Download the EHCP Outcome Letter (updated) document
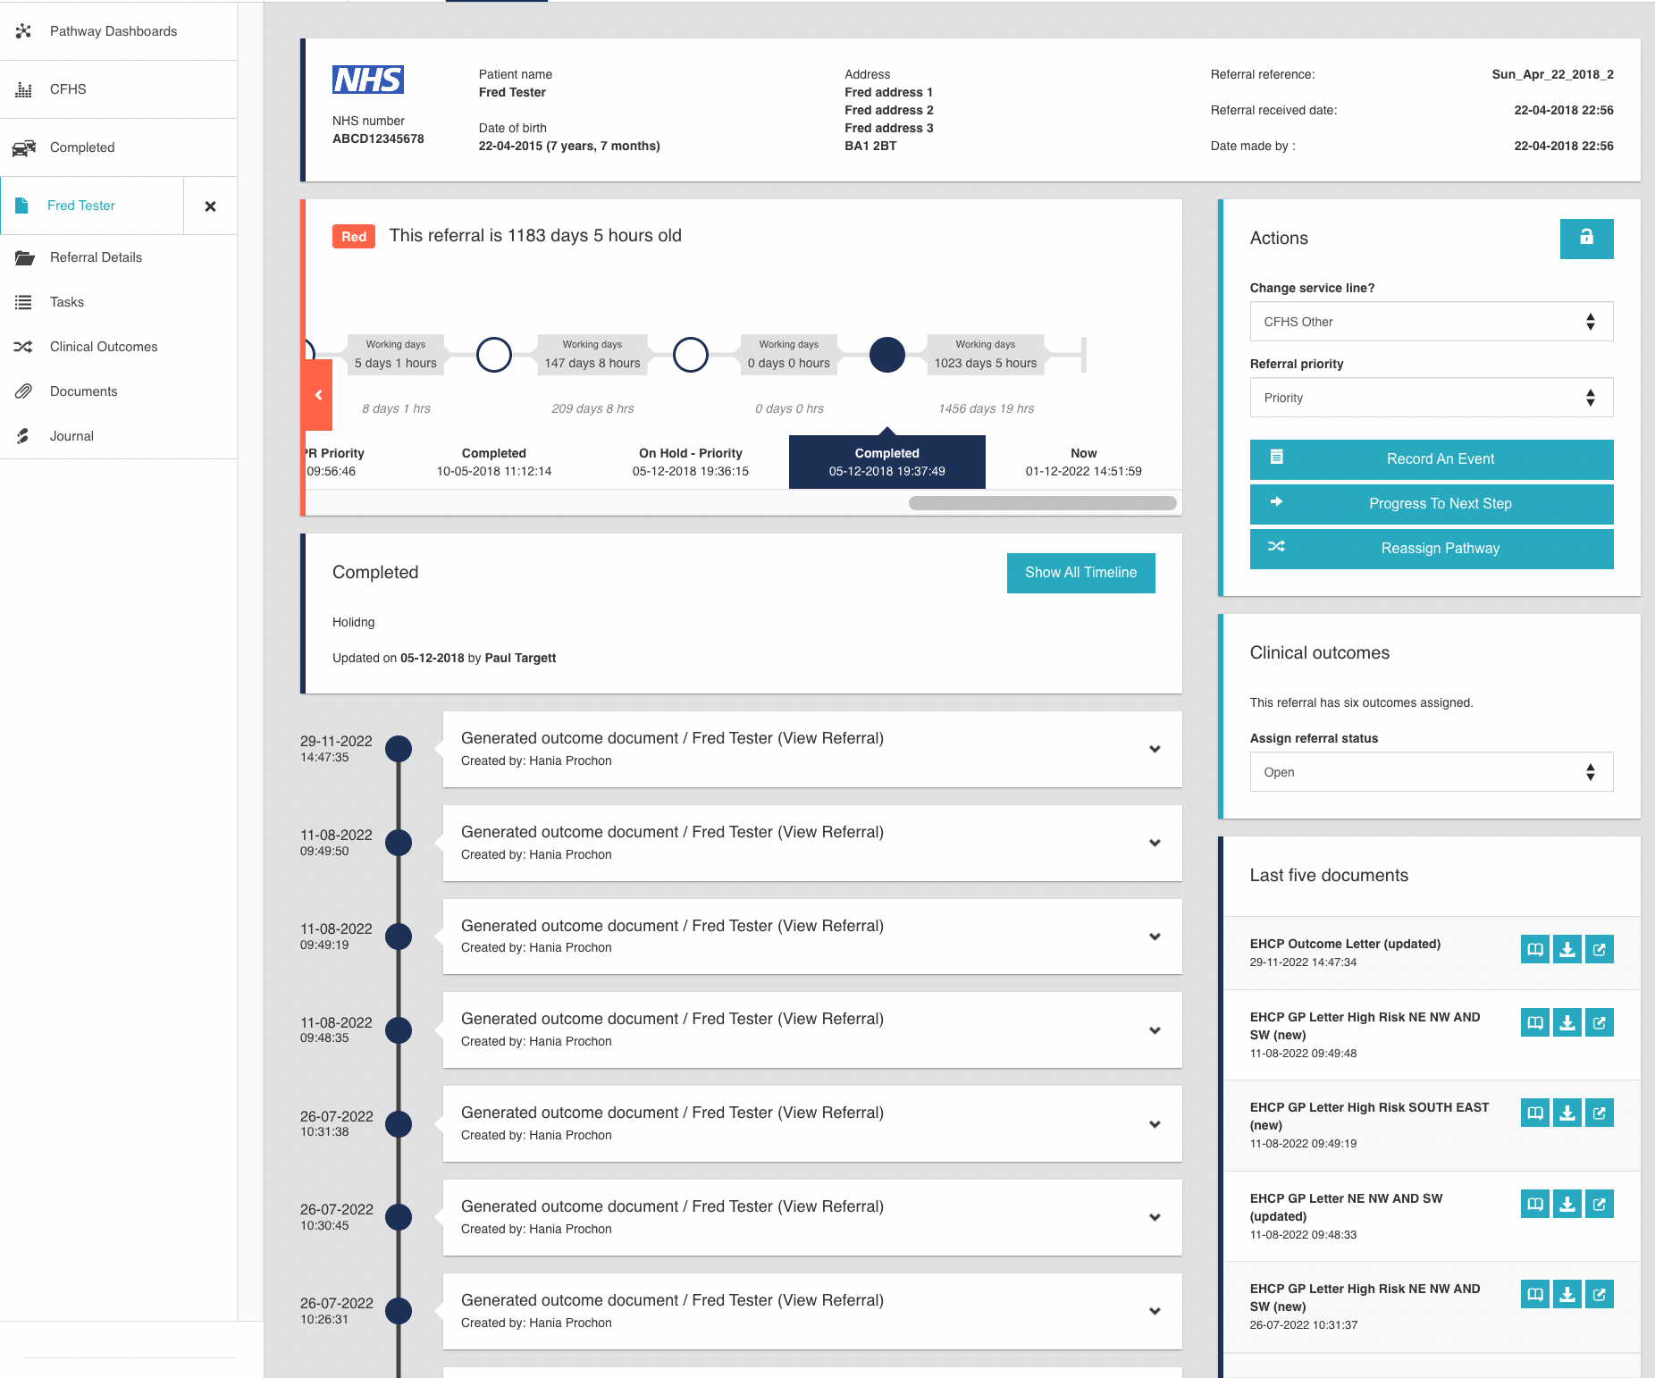Viewport: 1655px width, 1378px height. [x=1567, y=949]
